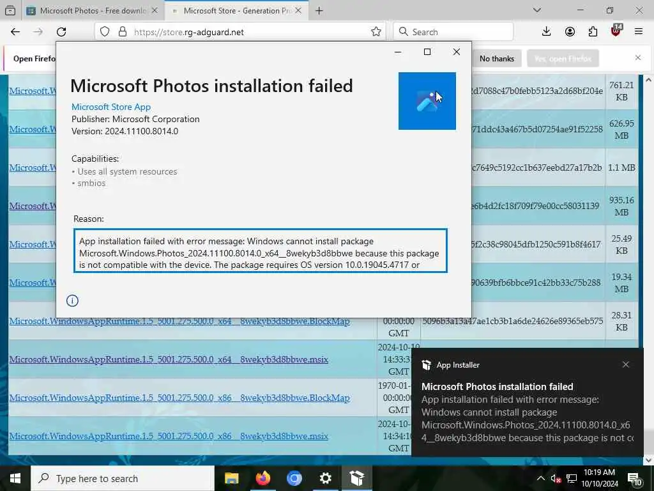Click the Microsoft Photos app tile icon
Screen dimensions: 654x491
[427, 101]
